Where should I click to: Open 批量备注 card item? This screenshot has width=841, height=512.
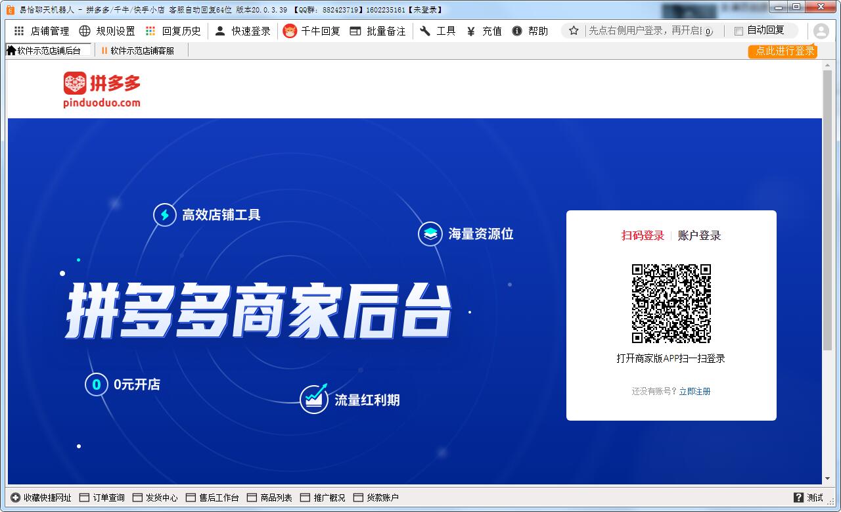coord(377,31)
